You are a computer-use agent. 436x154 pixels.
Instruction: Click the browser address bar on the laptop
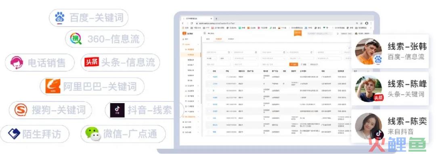(275, 23)
